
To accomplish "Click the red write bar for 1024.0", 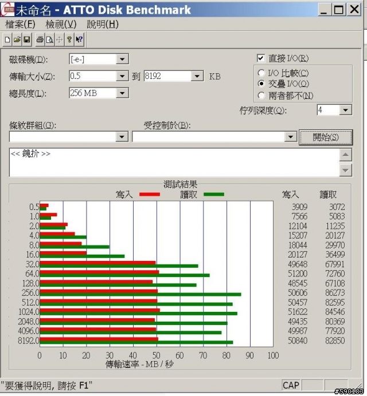I will click(100, 310).
